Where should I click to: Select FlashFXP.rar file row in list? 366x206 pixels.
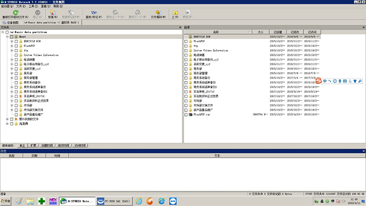(x=252, y=115)
